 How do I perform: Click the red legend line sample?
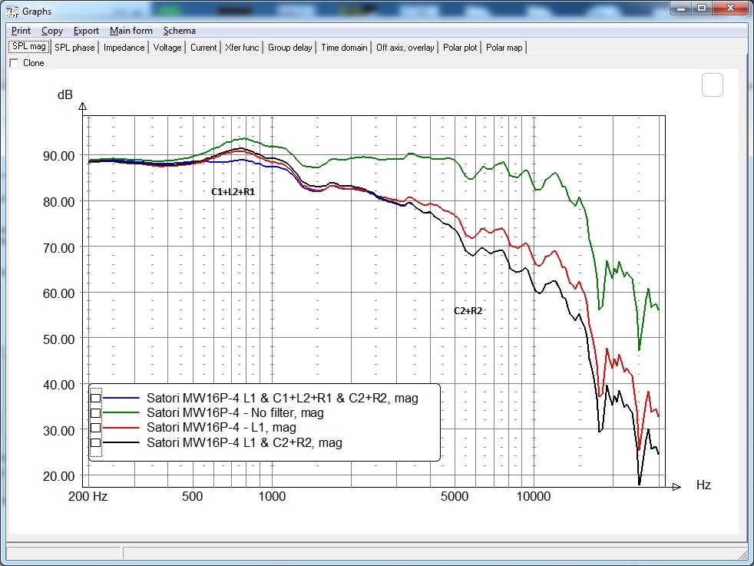pos(121,428)
